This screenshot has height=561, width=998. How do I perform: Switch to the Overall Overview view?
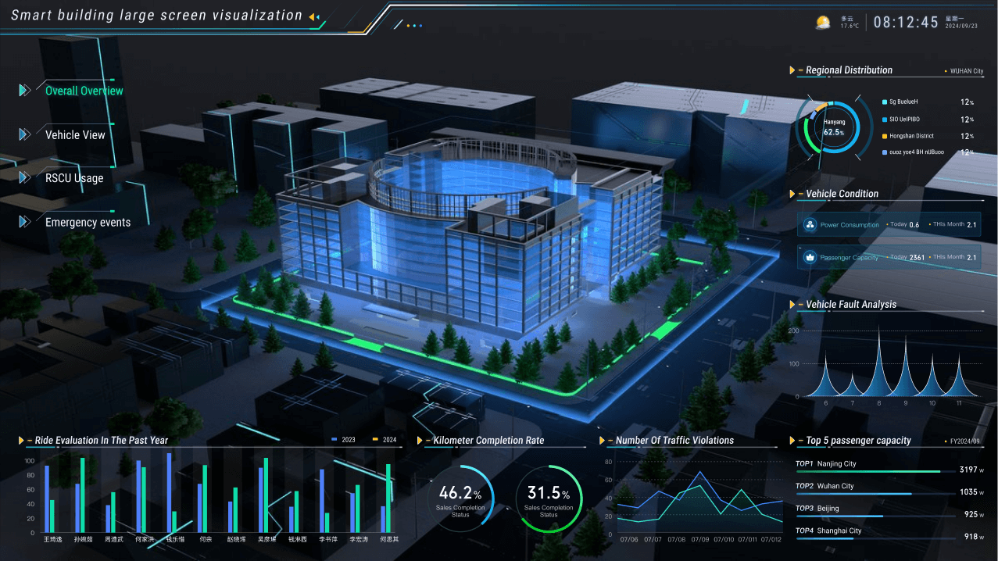(x=84, y=91)
